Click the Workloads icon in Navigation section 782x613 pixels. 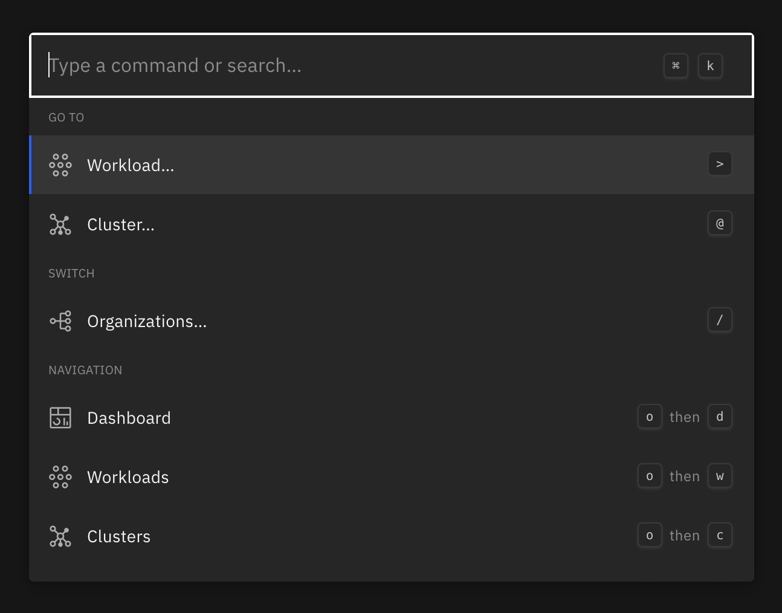60,477
